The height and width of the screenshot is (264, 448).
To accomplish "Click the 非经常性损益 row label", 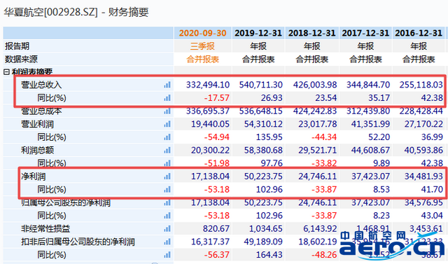I will point(45,229).
